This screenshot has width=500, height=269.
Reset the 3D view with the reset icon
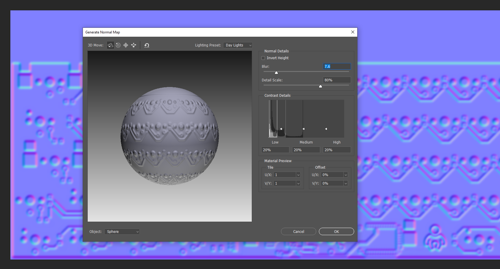[x=146, y=45]
